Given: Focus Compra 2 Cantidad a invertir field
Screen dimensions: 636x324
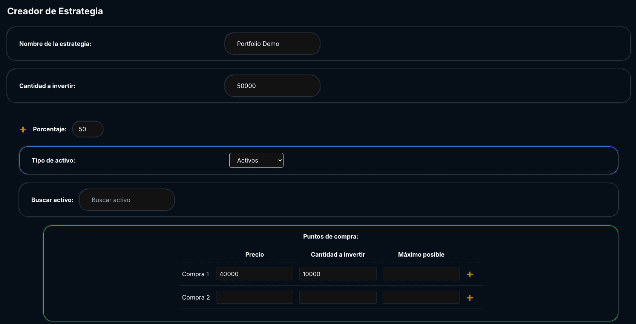Looking at the screenshot, I should coord(338,297).
